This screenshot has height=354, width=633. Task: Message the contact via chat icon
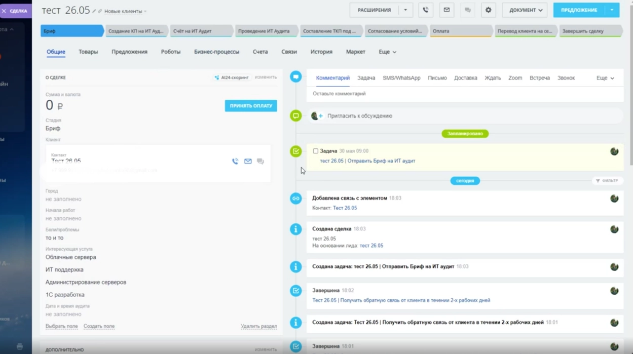tap(260, 162)
